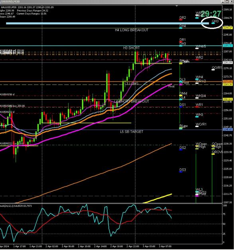234x250 pixels.
Task: Click the yellow 2299.37 price tag
Action: (228, 28)
